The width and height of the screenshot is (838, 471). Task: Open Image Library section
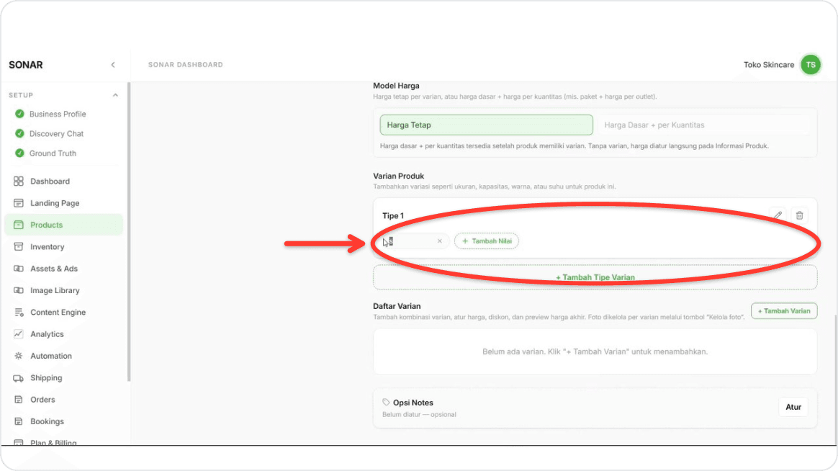pyautogui.click(x=55, y=291)
